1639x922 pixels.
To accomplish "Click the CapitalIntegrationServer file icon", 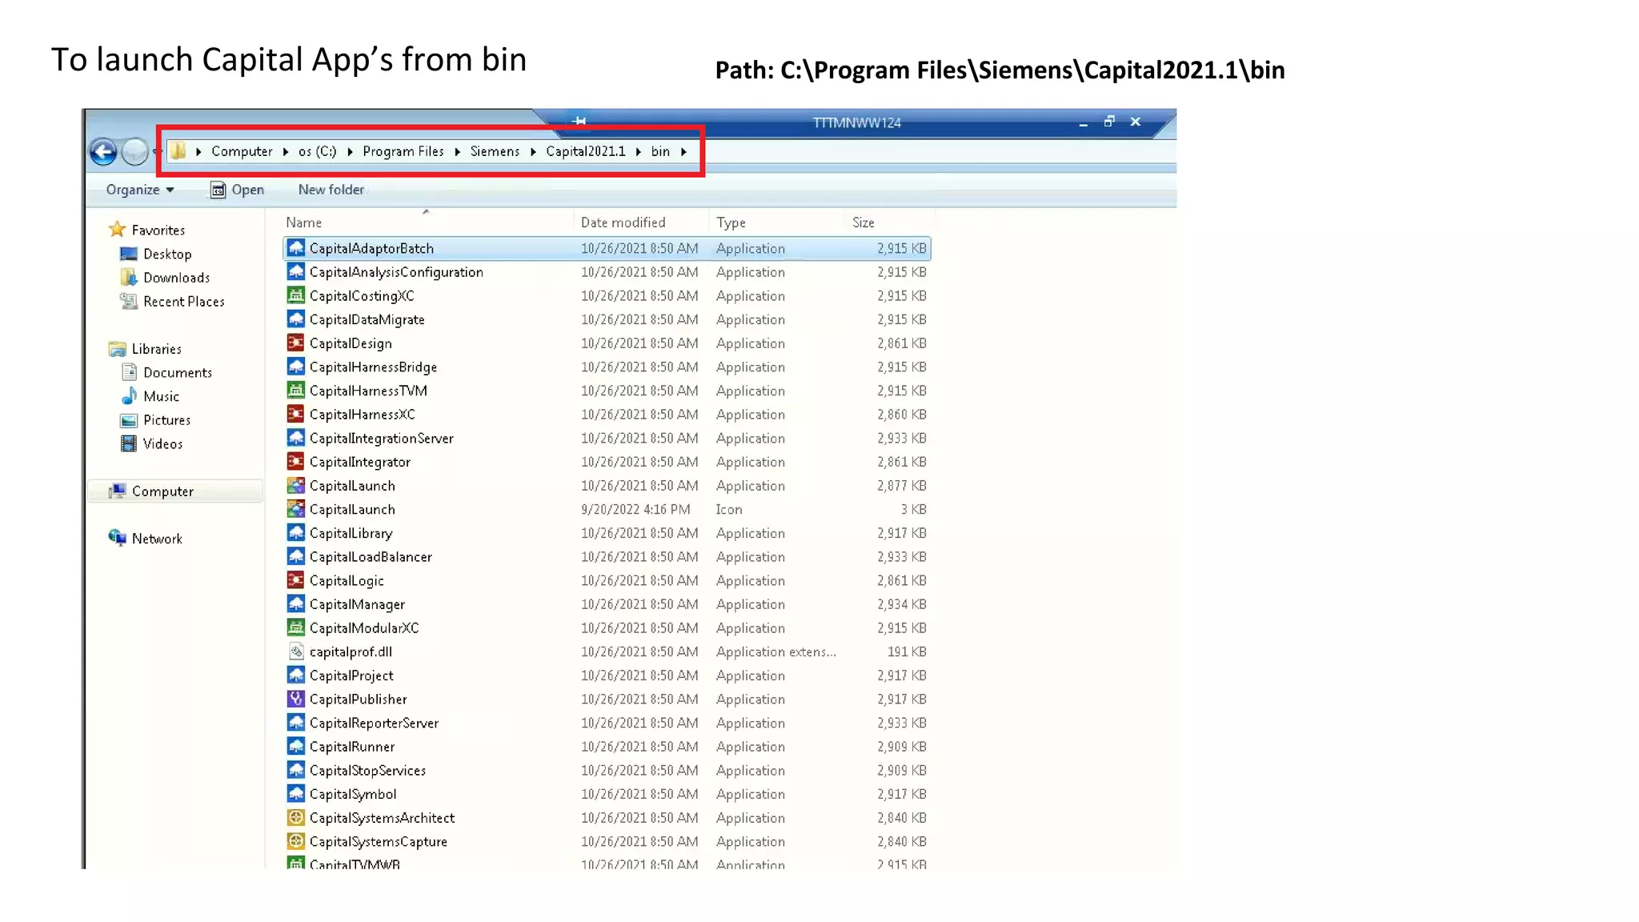I will (296, 438).
